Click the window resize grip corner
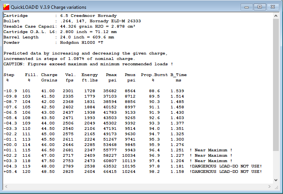This screenshot has width=283, height=194. click(276, 187)
